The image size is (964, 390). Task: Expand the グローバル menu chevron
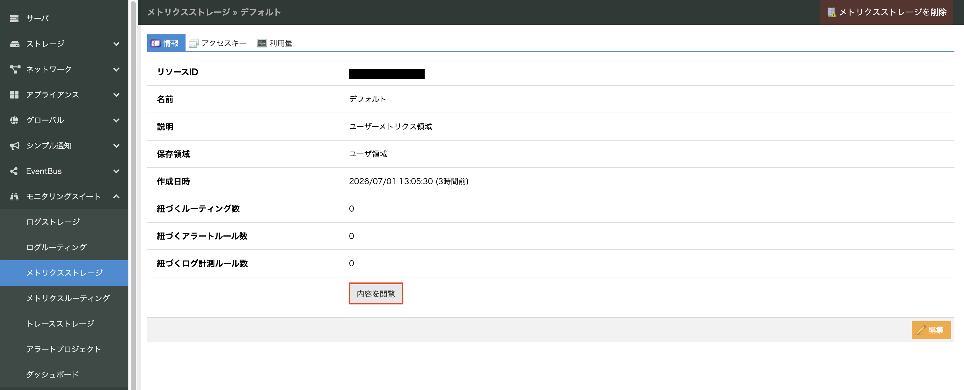116,120
